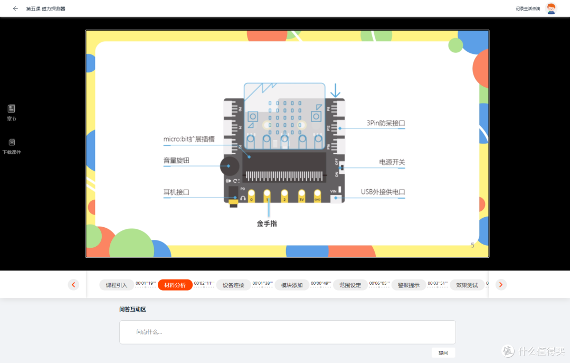Go back using the top-left arrow
This screenshot has width=570, height=363.
click(x=15, y=8)
